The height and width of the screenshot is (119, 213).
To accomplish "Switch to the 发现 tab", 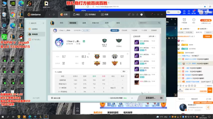I will coord(107,23).
